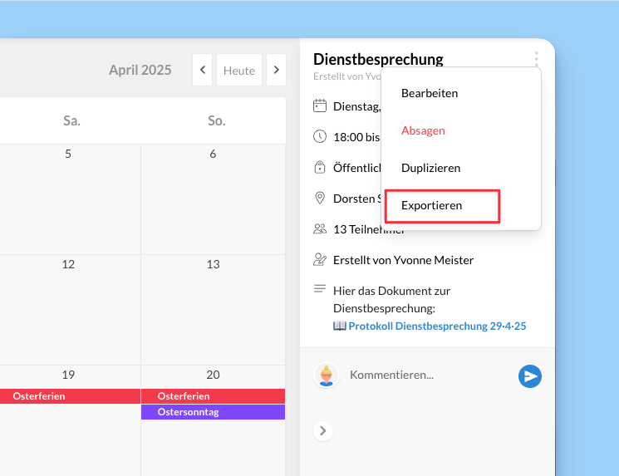
Task: Click the user avatar beside comment field
Action: 327,375
